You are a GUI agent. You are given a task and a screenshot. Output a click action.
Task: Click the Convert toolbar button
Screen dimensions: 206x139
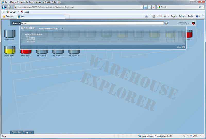point(11,12)
